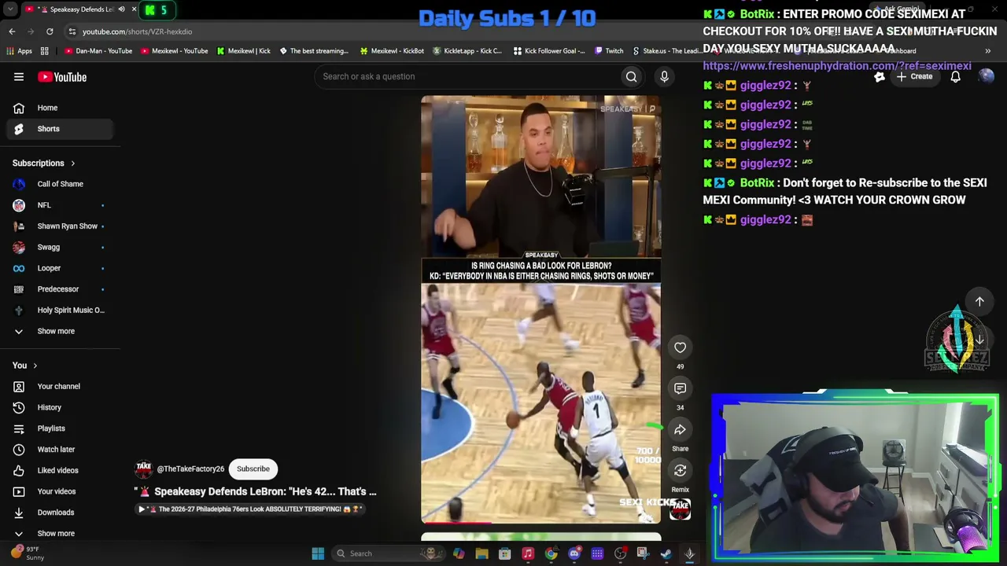This screenshot has height=566, width=1007.
Task: Open the Apps bookmarks shortcut
Action: click(x=20, y=51)
